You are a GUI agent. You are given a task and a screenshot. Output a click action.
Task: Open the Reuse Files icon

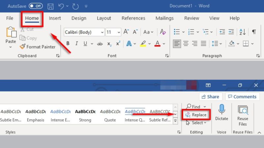point(243,110)
